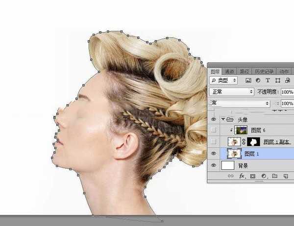294x226 pixels.
Task: Click the adjustment layer filter icon
Action: [258, 80]
